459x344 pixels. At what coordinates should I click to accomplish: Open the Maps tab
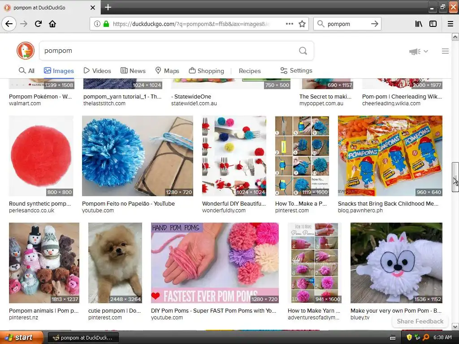pos(167,70)
